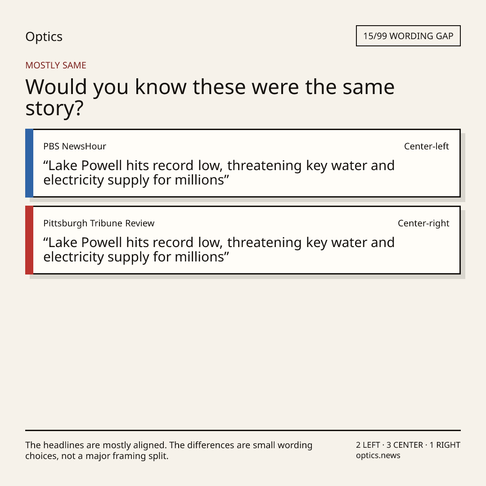Click the Center-left bias label
Image resolution: width=486 pixels, height=486 pixels.
[427, 146]
